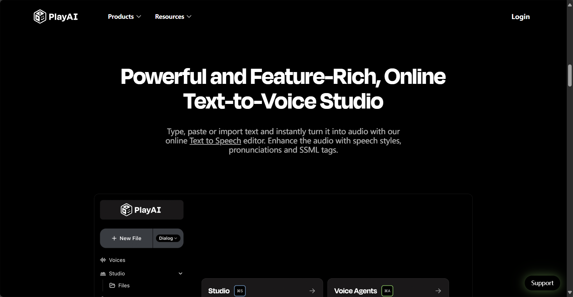
Task: Expand the Products chevron arrow
Action: pyautogui.click(x=139, y=16)
